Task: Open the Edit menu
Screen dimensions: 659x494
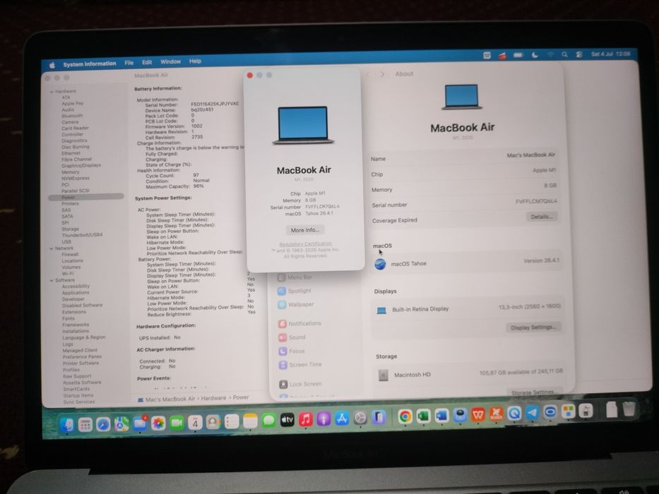Action: pos(147,62)
